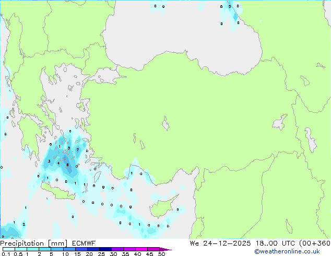Pick the 1–2 mm legend swatch
The height and width of the screenshot is (256, 331).
[x=33, y=249]
